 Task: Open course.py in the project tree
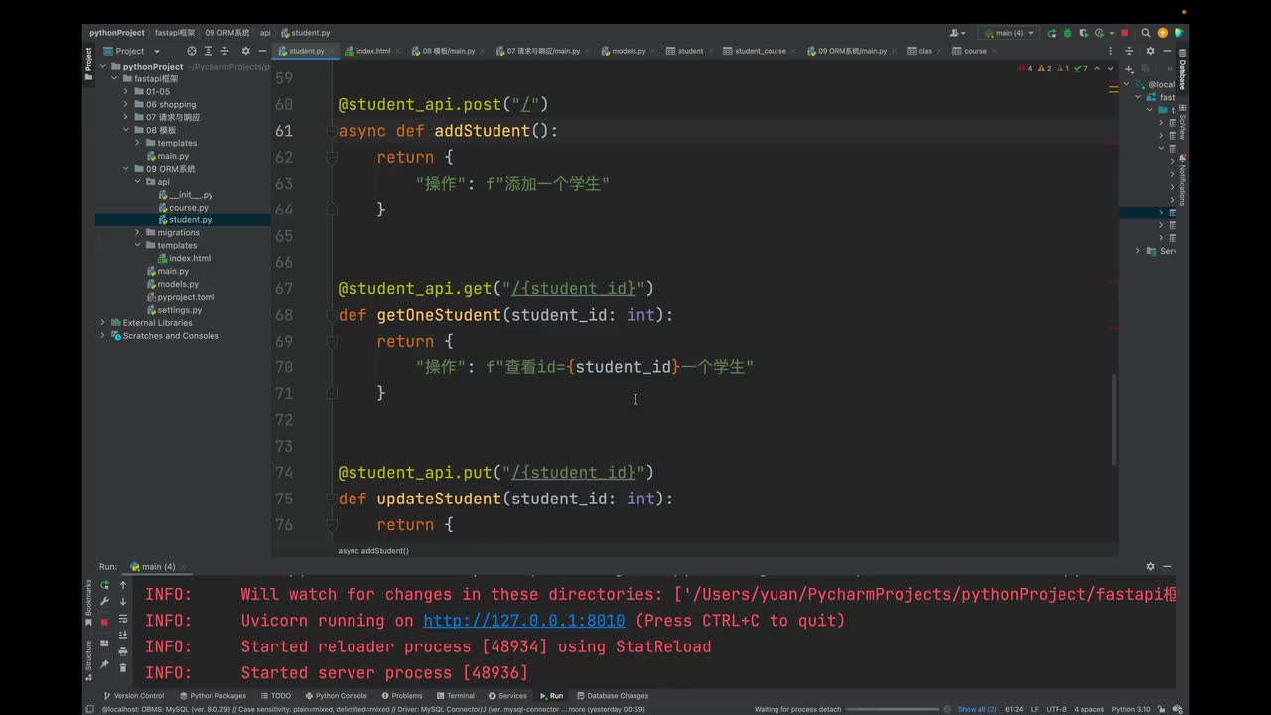(188, 208)
